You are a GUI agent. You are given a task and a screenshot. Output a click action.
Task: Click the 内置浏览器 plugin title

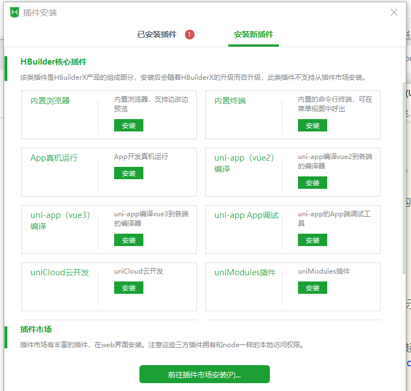tap(51, 101)
